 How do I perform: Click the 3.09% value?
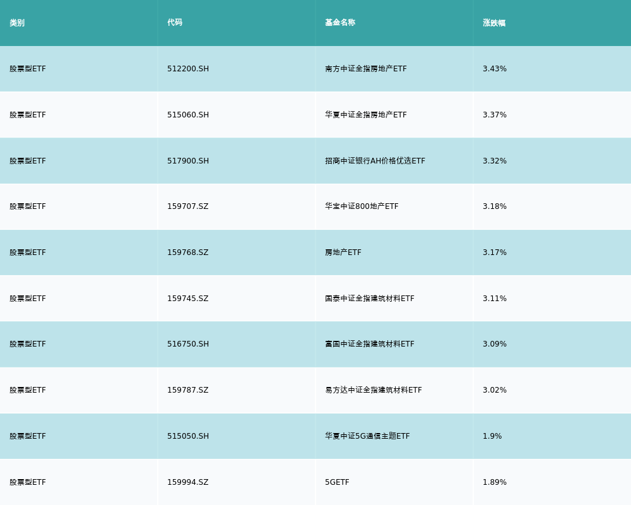[x=495, y=344]
